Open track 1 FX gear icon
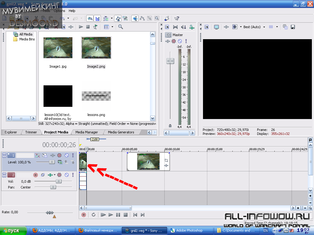Image resolution: width=314 pixels, height=235 pixels. (x=59, y=155)
